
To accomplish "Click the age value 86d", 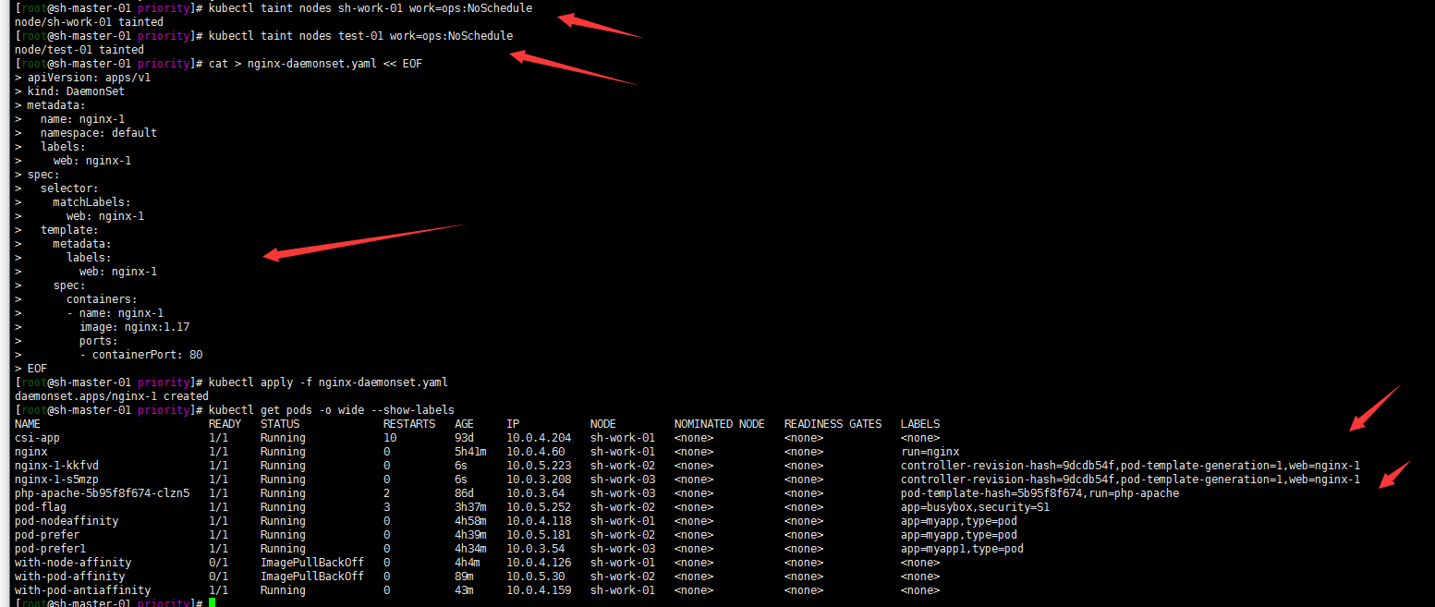I will (464, 493).
